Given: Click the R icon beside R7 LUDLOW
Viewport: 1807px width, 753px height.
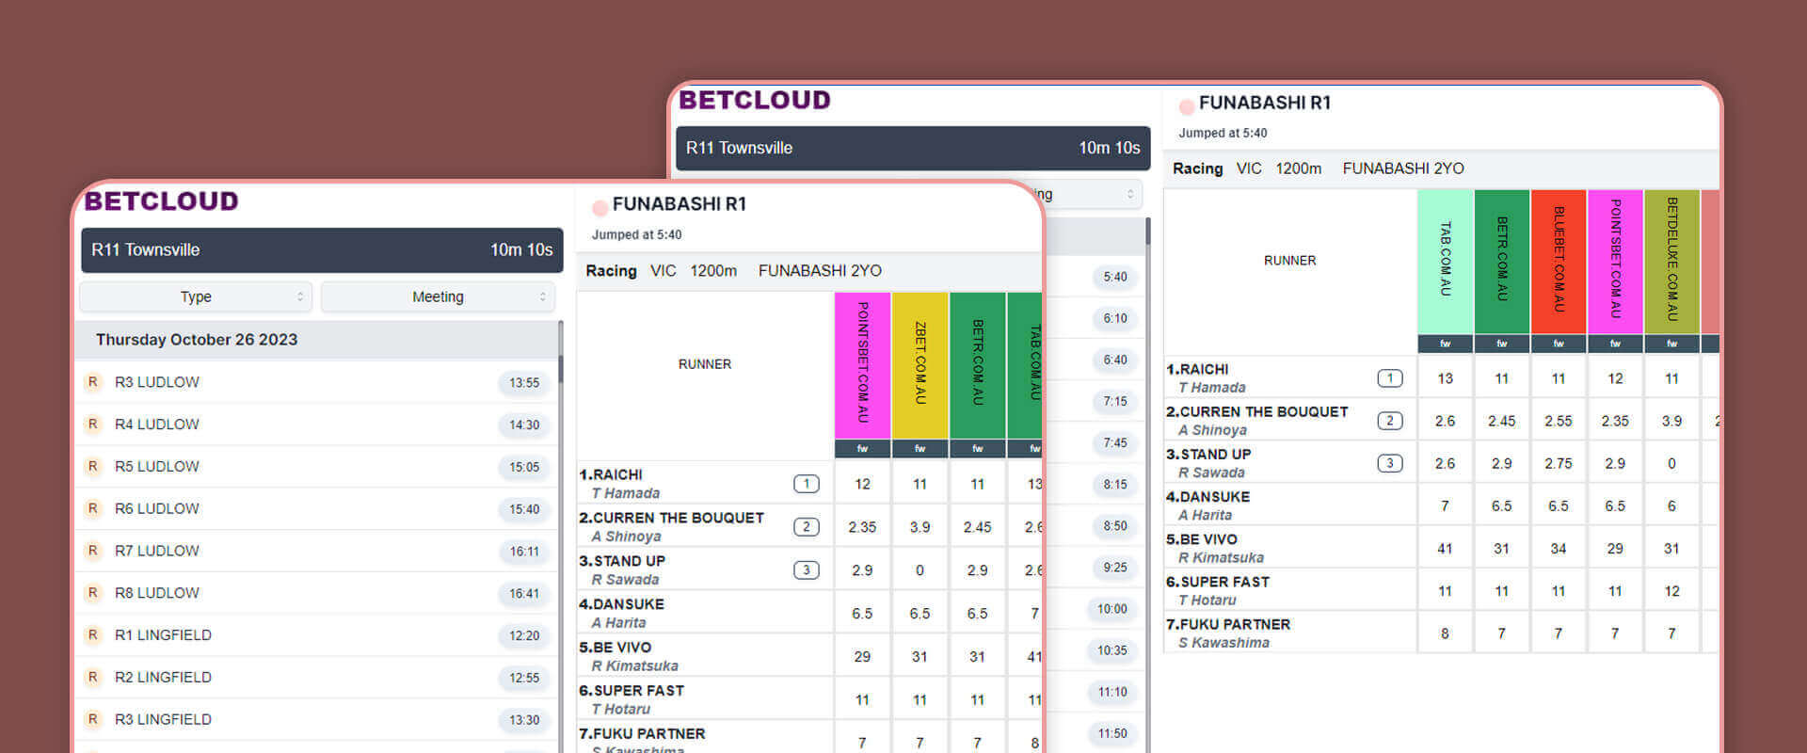Looking at the screenshot, I should point(92,551).
